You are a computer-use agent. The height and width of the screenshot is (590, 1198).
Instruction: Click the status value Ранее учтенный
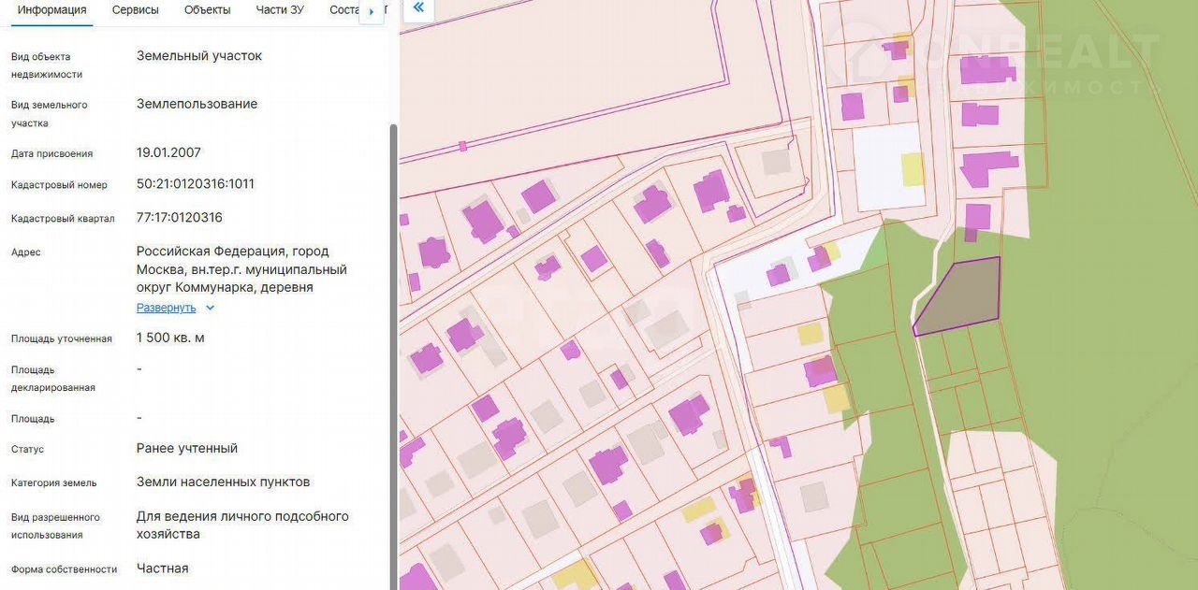tap(187, 449)
